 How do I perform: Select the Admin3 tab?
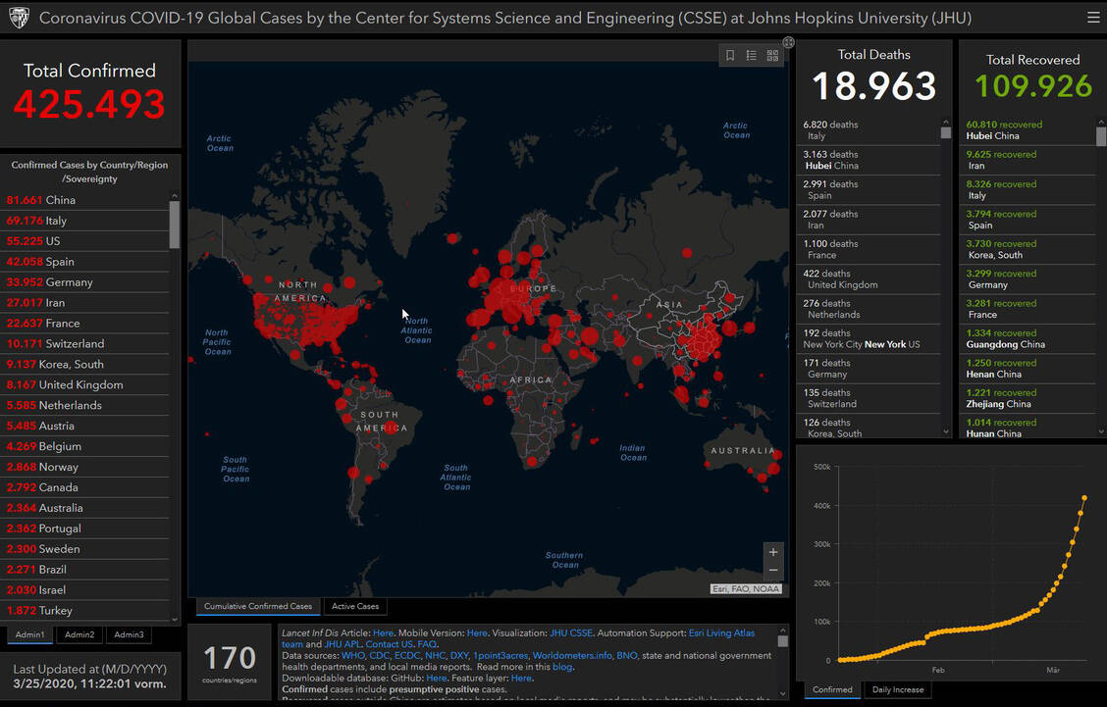129,634
